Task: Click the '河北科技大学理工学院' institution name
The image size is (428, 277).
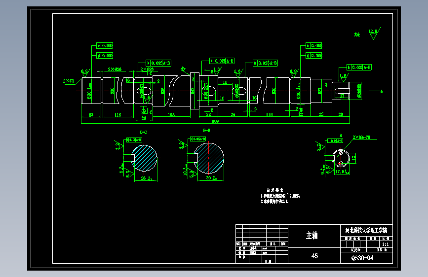Action: coord(366,230)
